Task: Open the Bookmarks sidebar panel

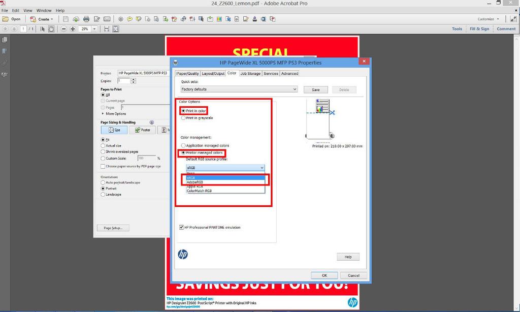Action: click(x=4, y=51)
